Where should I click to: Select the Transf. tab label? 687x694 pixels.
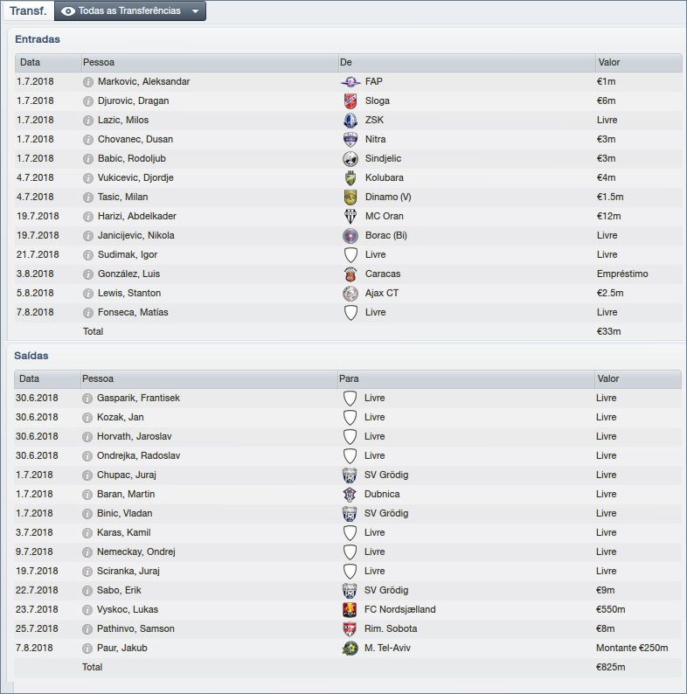coord(28,11)
